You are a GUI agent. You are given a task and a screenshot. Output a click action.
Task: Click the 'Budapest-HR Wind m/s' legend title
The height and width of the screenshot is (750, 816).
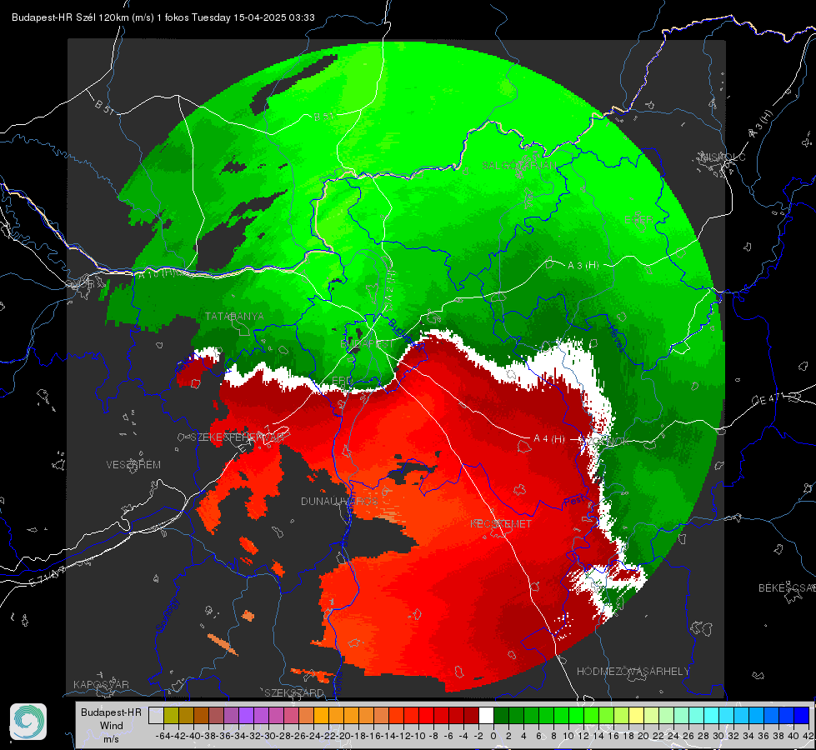point(111,725)
